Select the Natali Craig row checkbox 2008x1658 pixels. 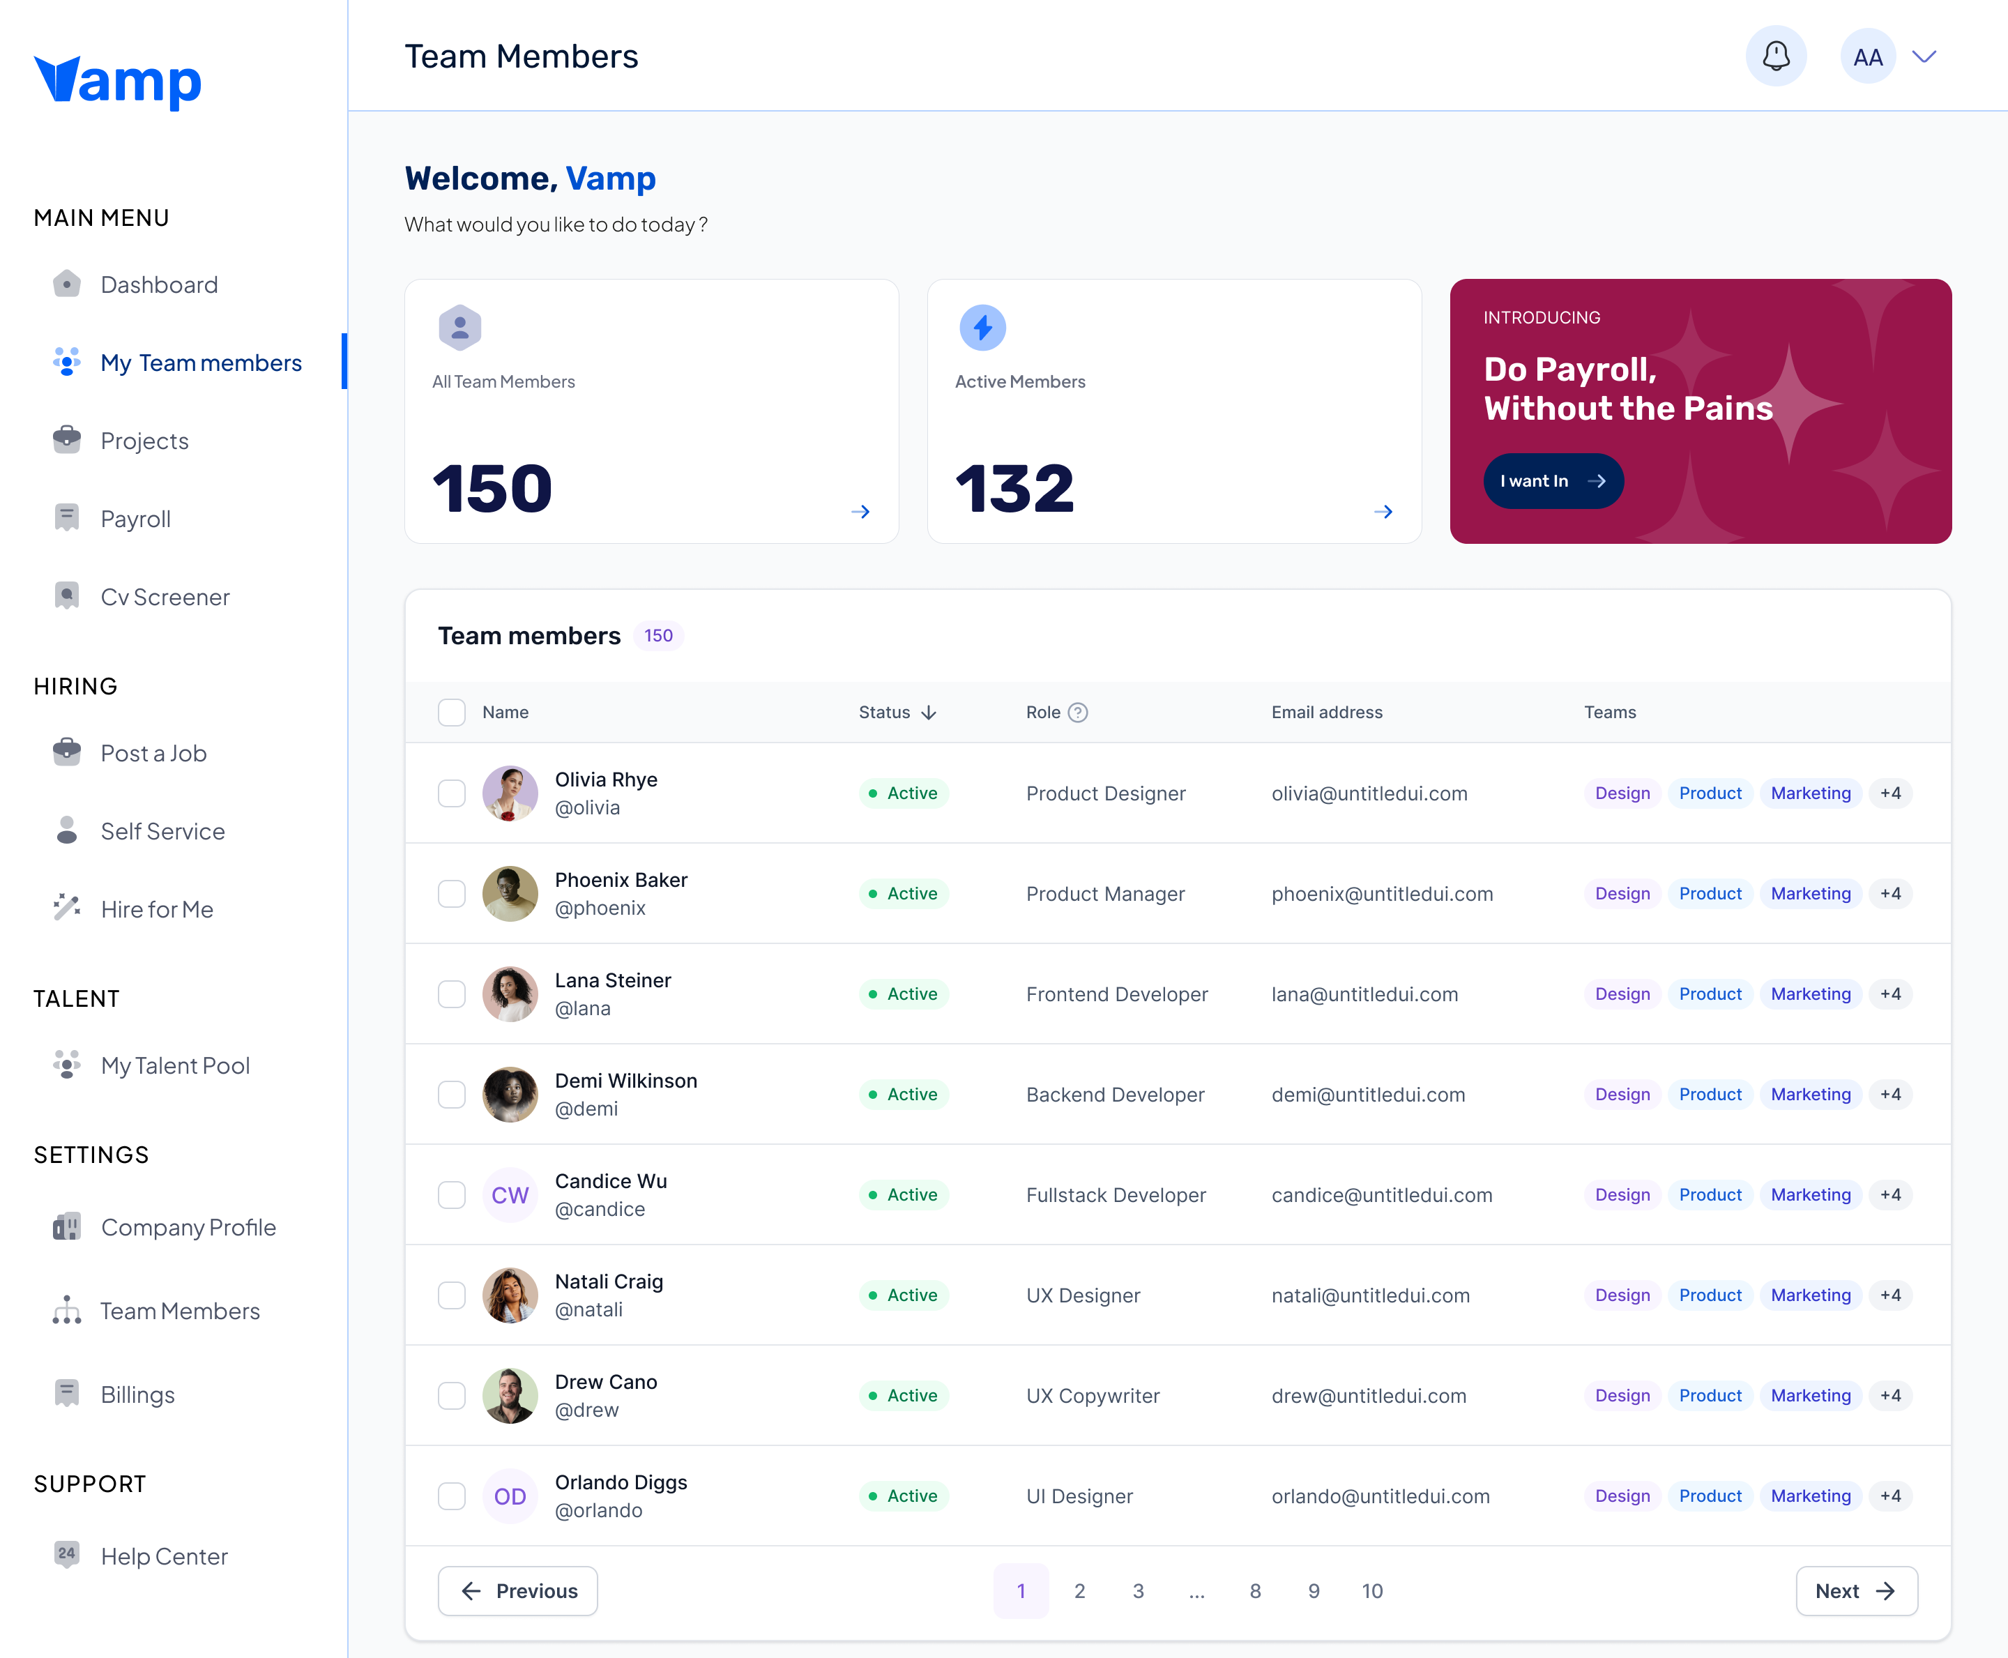pyautogui.click(x=452, y=1295)
